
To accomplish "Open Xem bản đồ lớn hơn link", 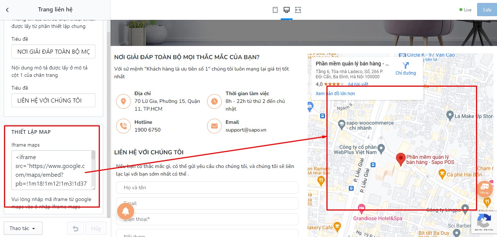I will (335, 94).
